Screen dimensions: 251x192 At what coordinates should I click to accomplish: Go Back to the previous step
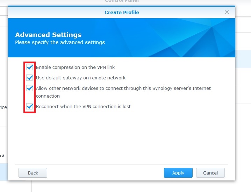(x=33, y=173)
